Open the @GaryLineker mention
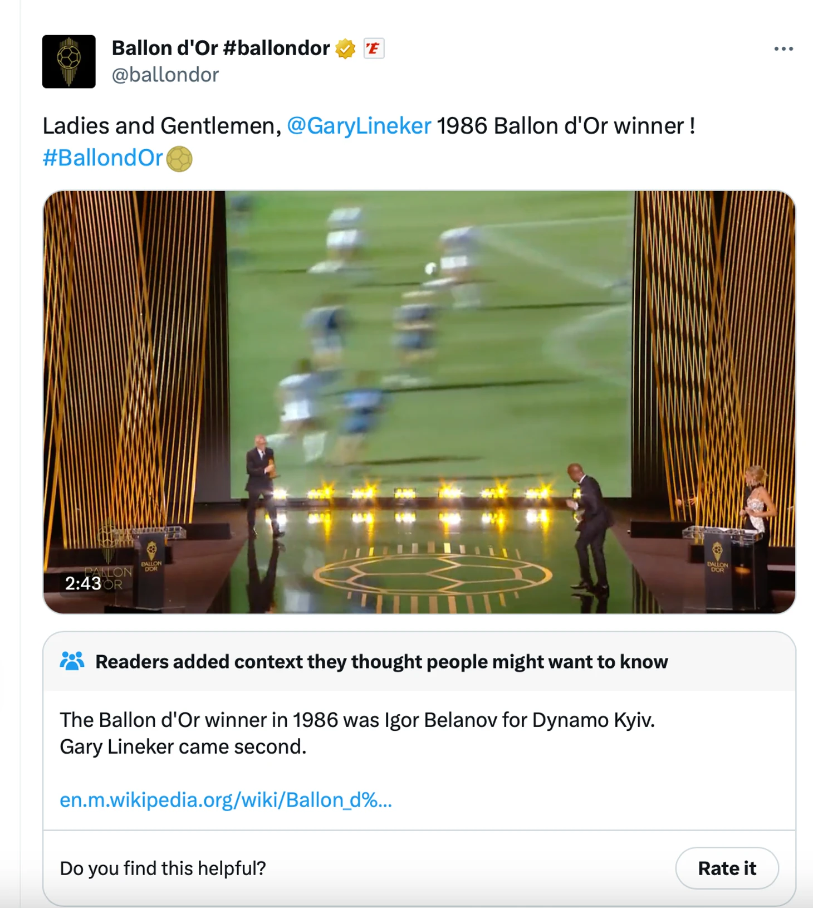The image size is (813, 908). click(359, 126)
